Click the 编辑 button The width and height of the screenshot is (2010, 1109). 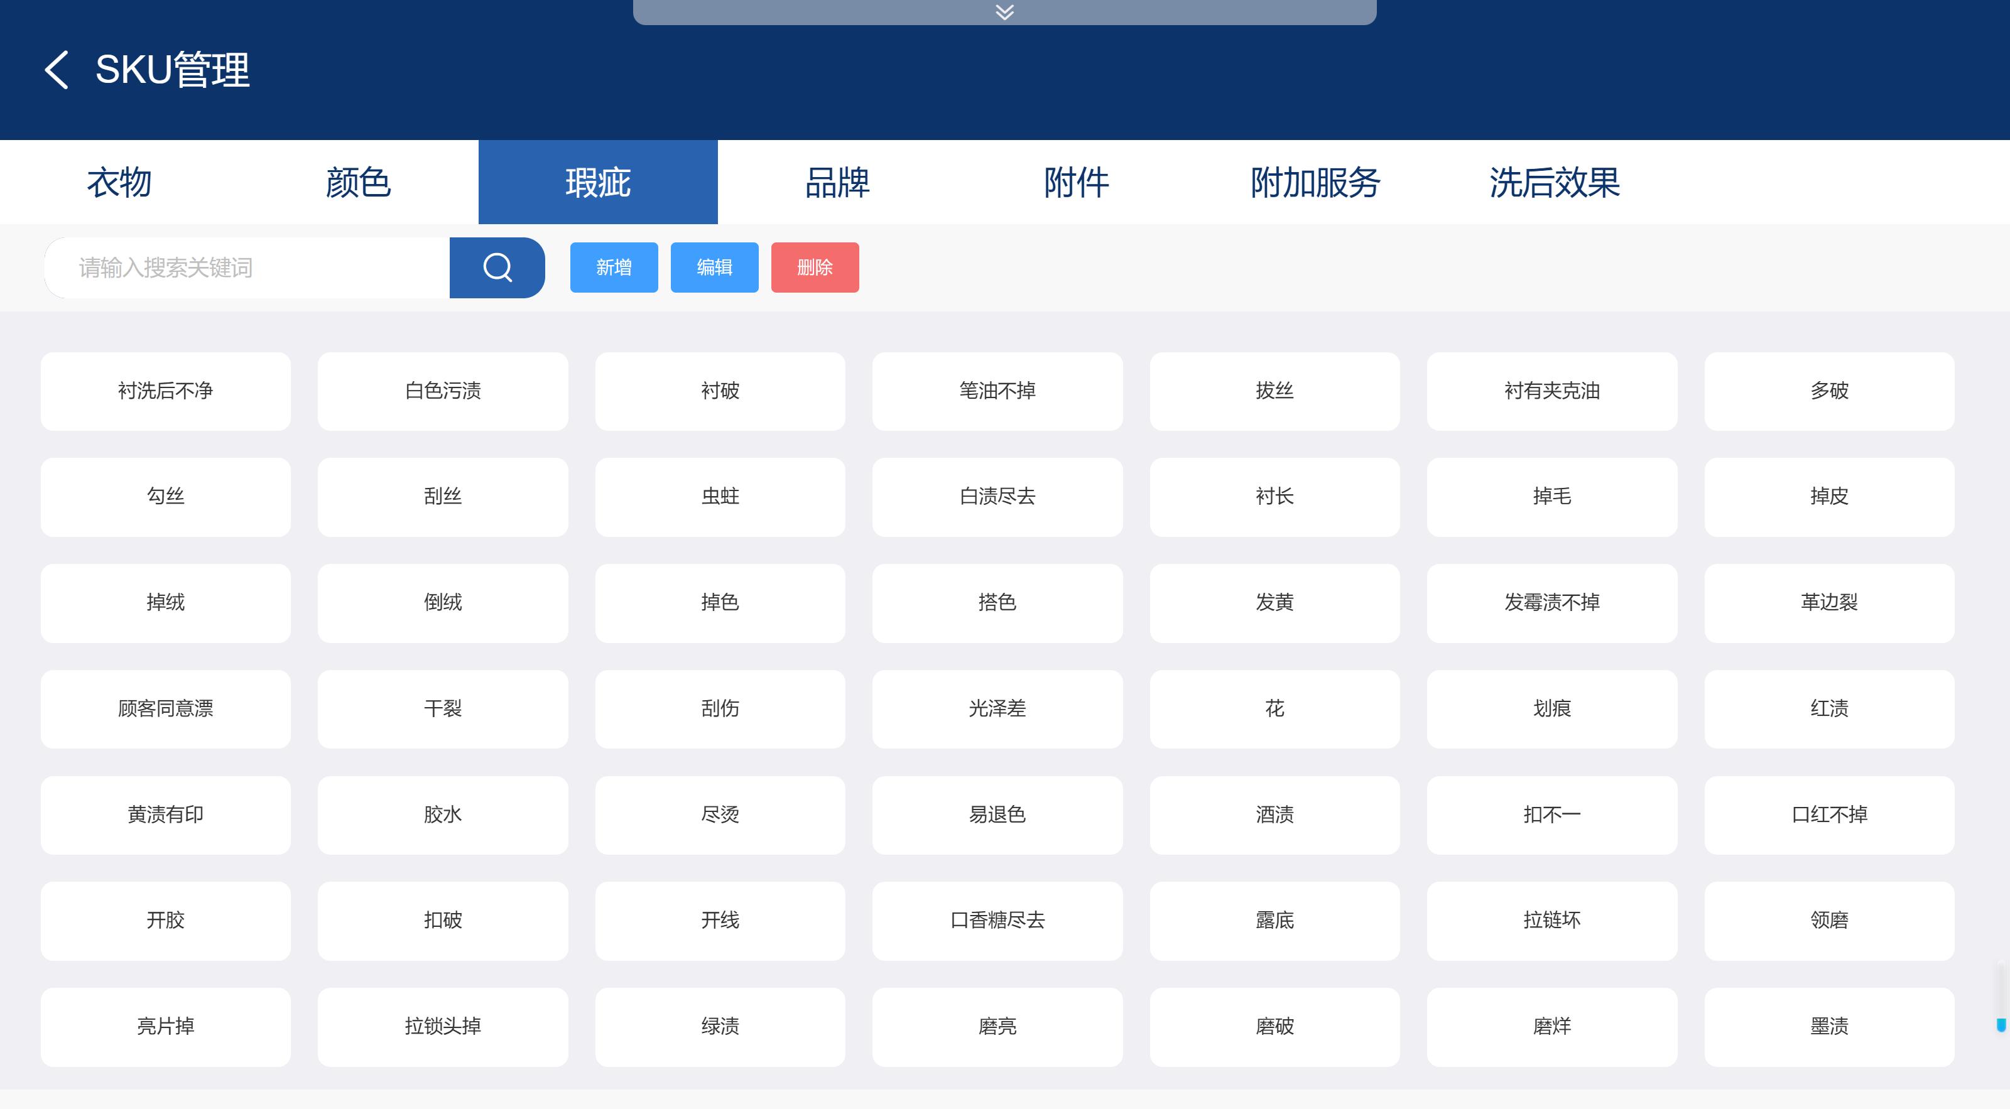[x=714, y=268]
